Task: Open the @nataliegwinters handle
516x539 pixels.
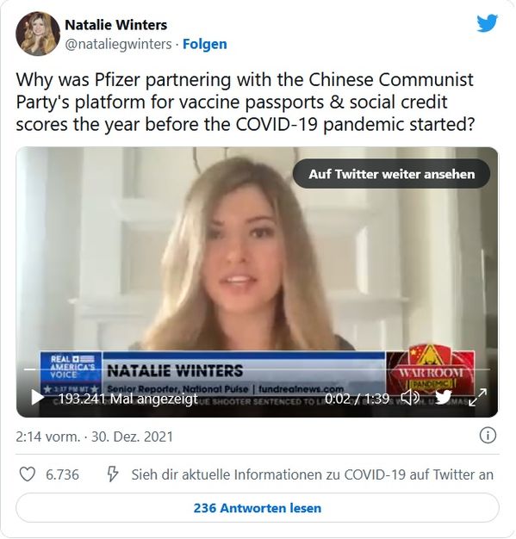Action: pyautogui.click(x=118, y=44)
